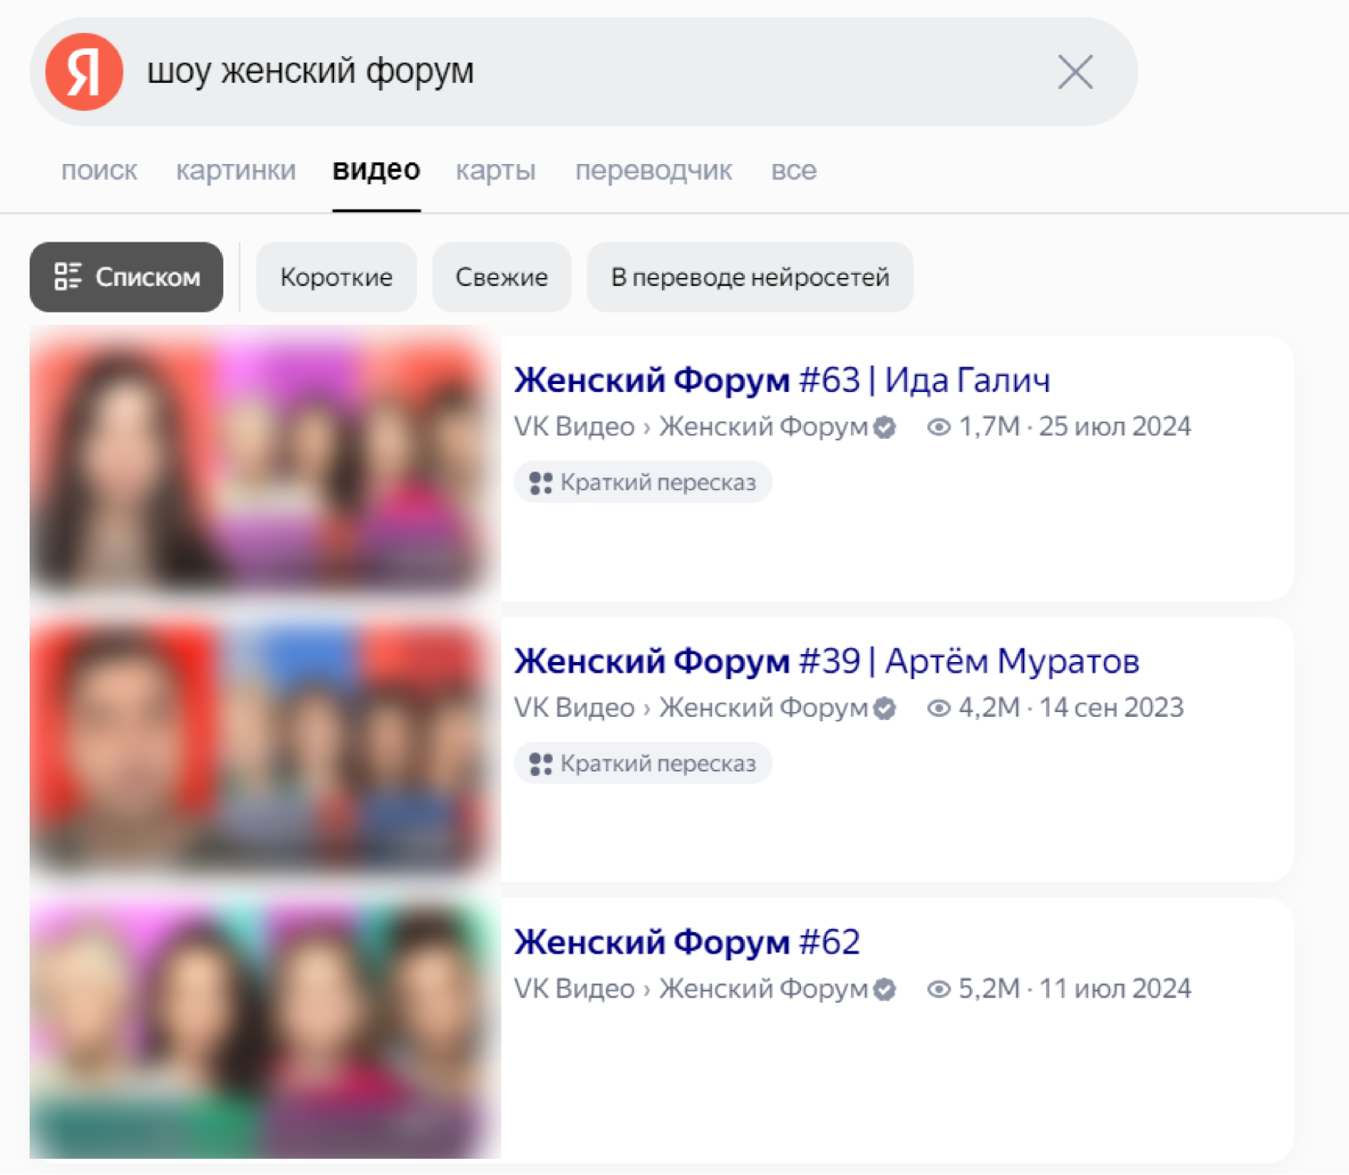The width and height of the screenshot is (1349, 1175).
Task: Open the все tab
Action: point(794,170)
